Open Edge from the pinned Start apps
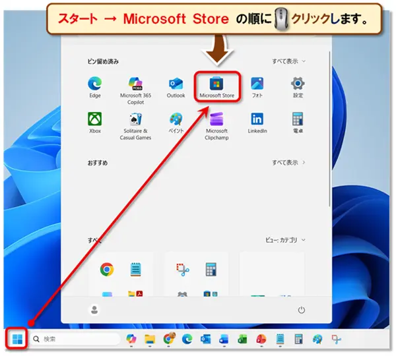 [x=95, y=88]
